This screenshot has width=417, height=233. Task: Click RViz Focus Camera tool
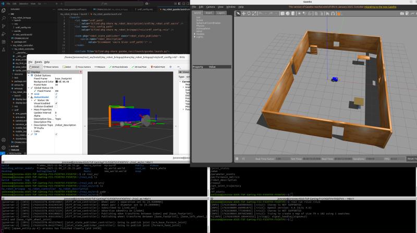click(83, 67)
